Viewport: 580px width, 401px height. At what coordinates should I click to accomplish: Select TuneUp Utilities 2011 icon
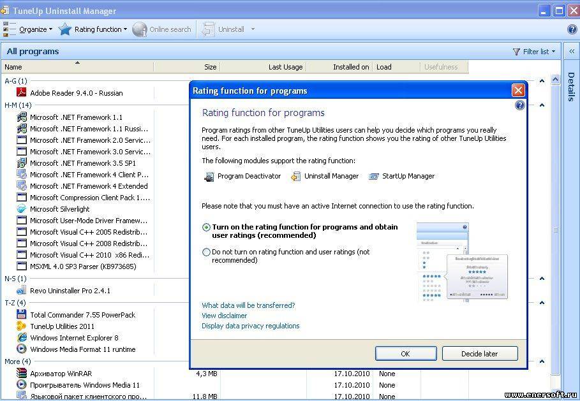tap(22, 326)
